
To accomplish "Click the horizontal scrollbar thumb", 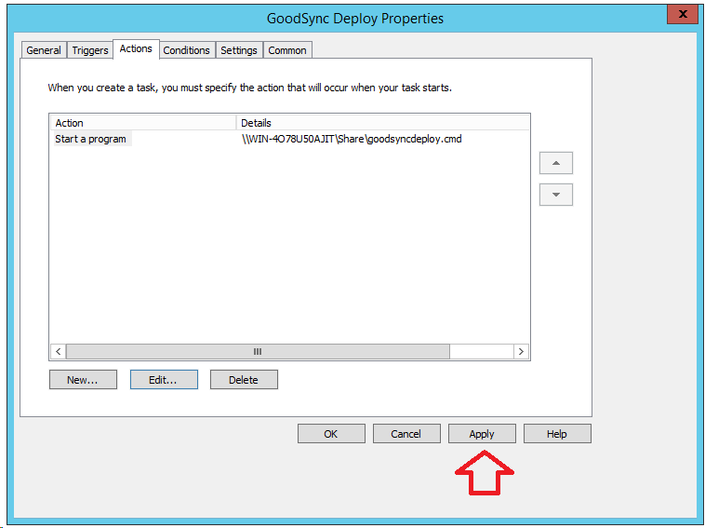I will (258, 351).
